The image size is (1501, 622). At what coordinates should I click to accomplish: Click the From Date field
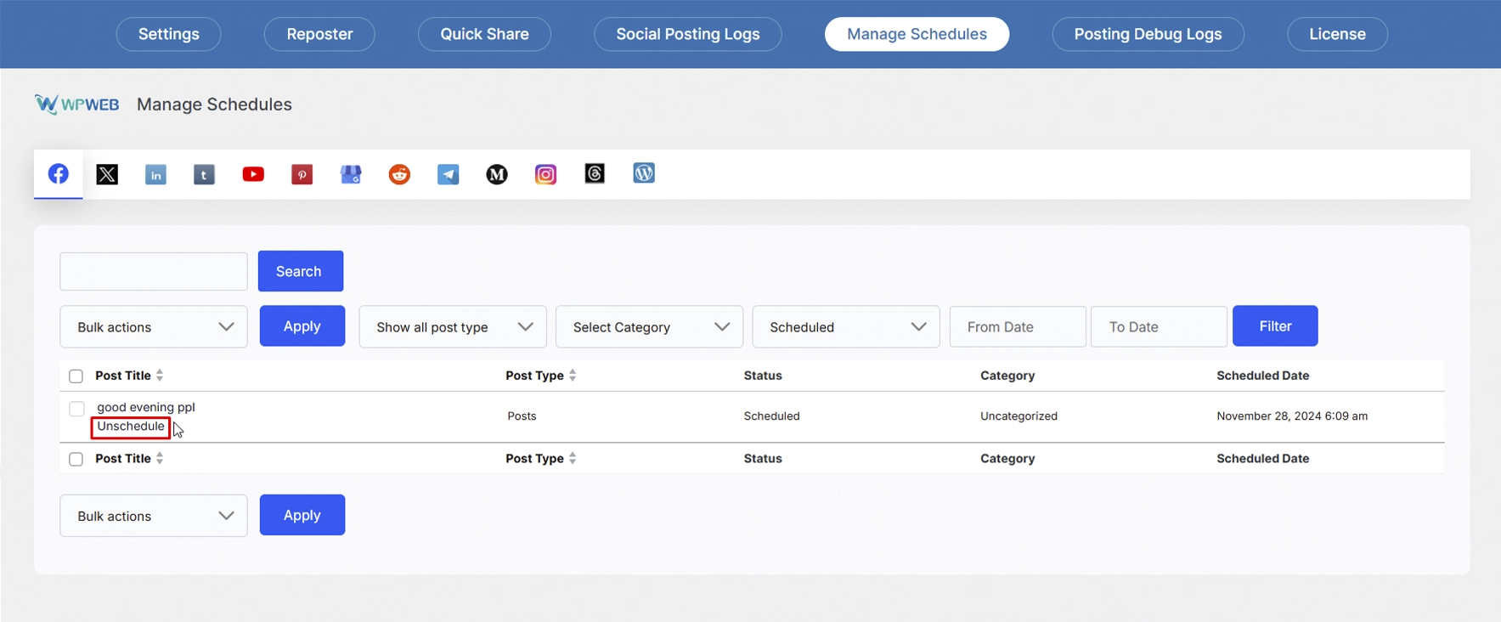[x=1018, y=327]
